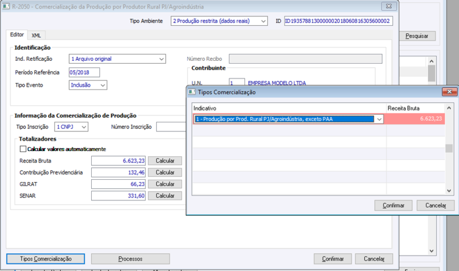The image size is (459, 271).
Task: Click the Receita Bruta column header
Action: (x=415, y=108)
